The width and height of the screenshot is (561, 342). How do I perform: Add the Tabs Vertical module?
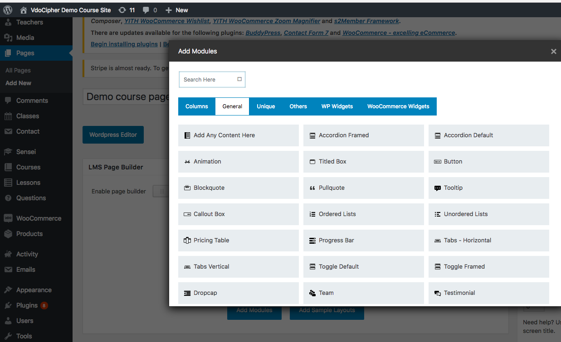pos(239,267)
